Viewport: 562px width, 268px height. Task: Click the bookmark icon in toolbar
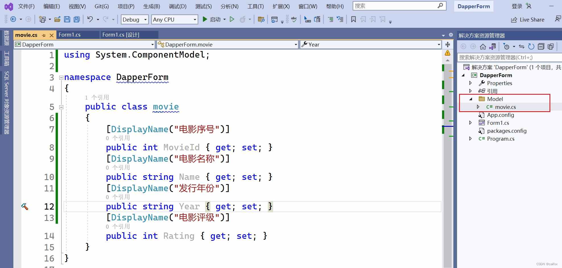(x=353, y=19)
